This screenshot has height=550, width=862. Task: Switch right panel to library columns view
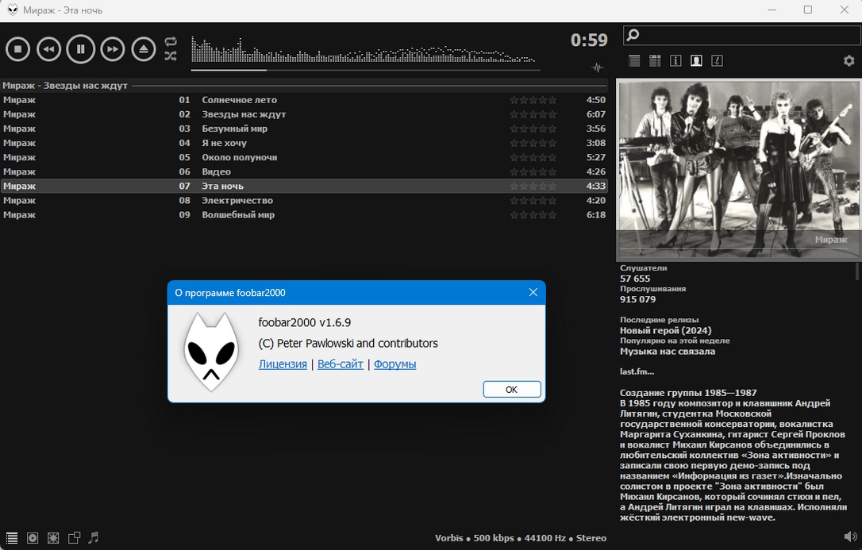(x=655, y=61)
